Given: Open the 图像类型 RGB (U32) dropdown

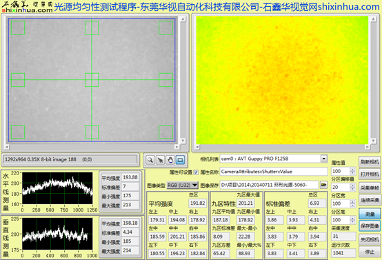Looking at the screenshot, I should (183, 186).
